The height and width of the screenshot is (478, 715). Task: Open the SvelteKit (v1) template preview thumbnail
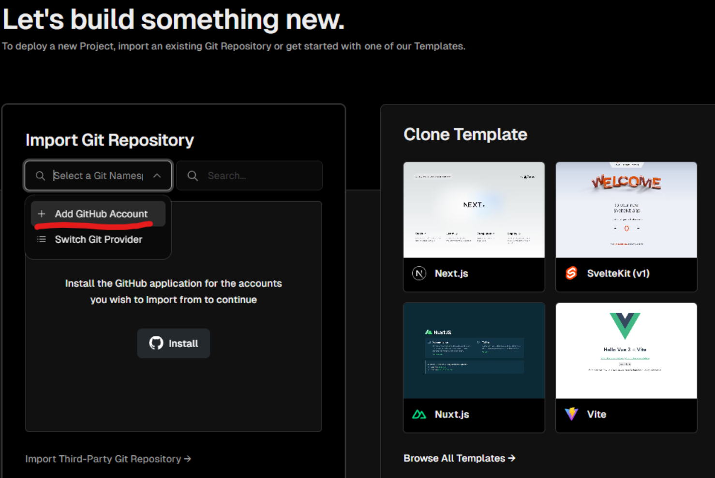click(x=626, y=210)
